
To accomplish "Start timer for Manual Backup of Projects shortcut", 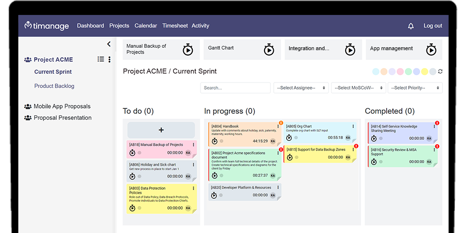I will tap(188, 50).
